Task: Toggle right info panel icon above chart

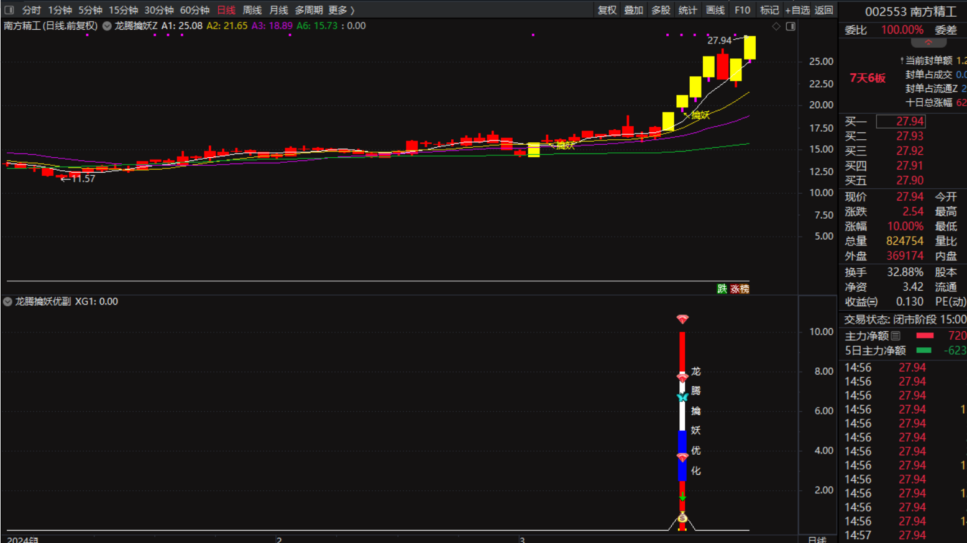Action: 791,26
